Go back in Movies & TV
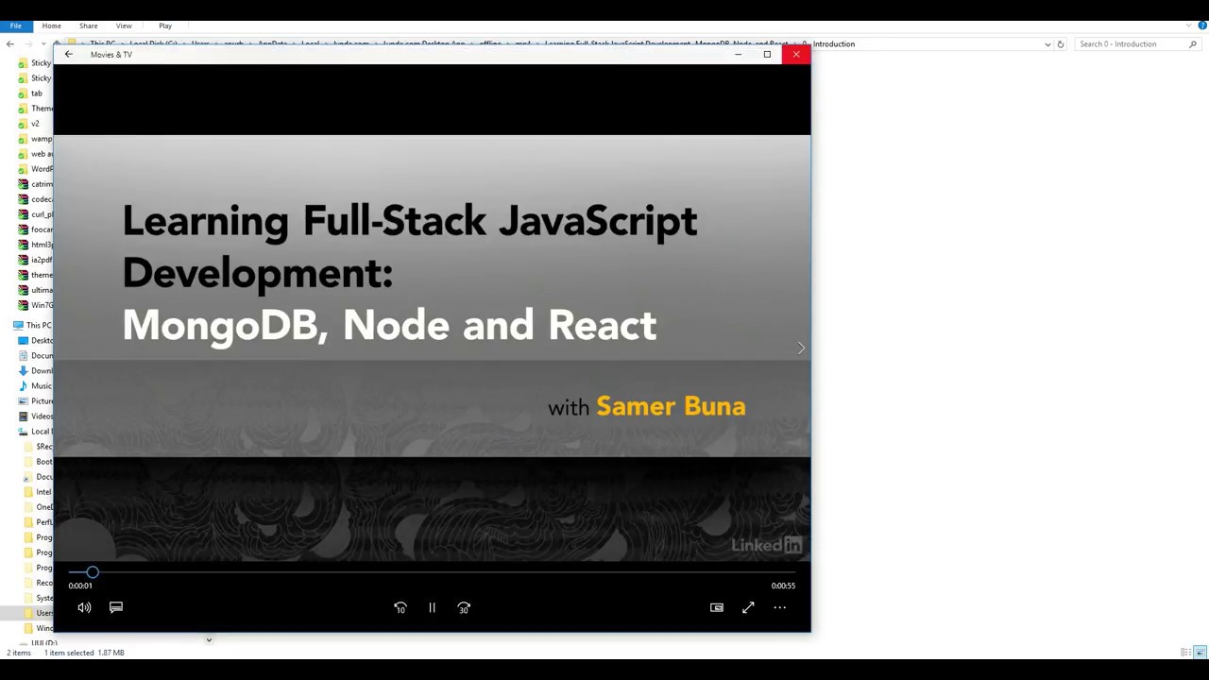 click(68, 55)
